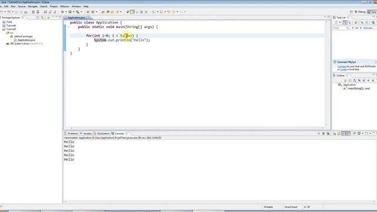Select the Application.java editor tab
Screen dimensions: 377x212
pos(76,18)
